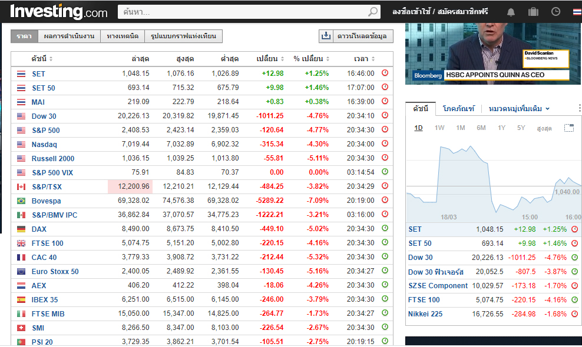
Task: Expand the หมวดหมู่เพิ่มเติม dropdown
Action: [x=519, y=109]
